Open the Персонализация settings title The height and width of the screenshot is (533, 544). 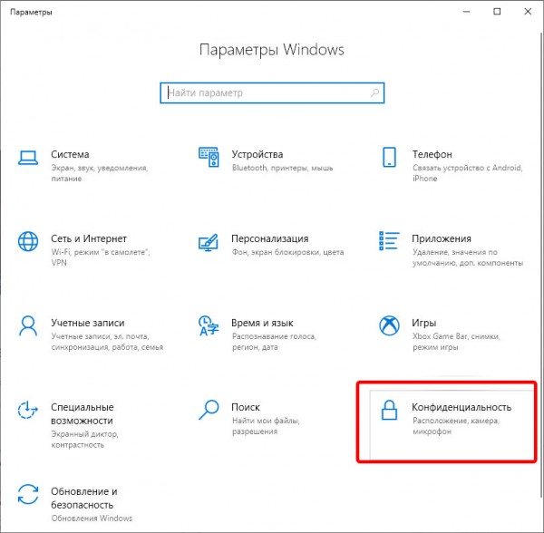pos(269,238)
